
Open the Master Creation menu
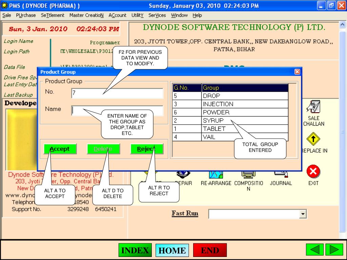[x=86, y=15]
